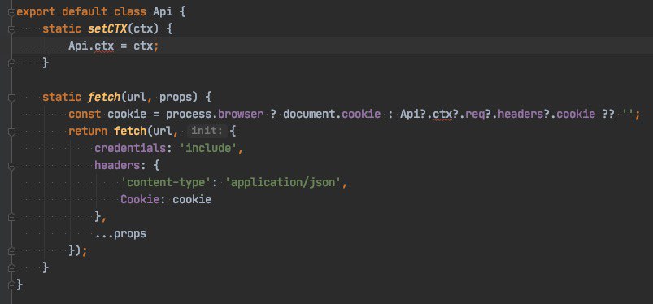Click underlined "ctx?" in optional chain
This screenshot has width=653, height=304.
coord(446,115)
